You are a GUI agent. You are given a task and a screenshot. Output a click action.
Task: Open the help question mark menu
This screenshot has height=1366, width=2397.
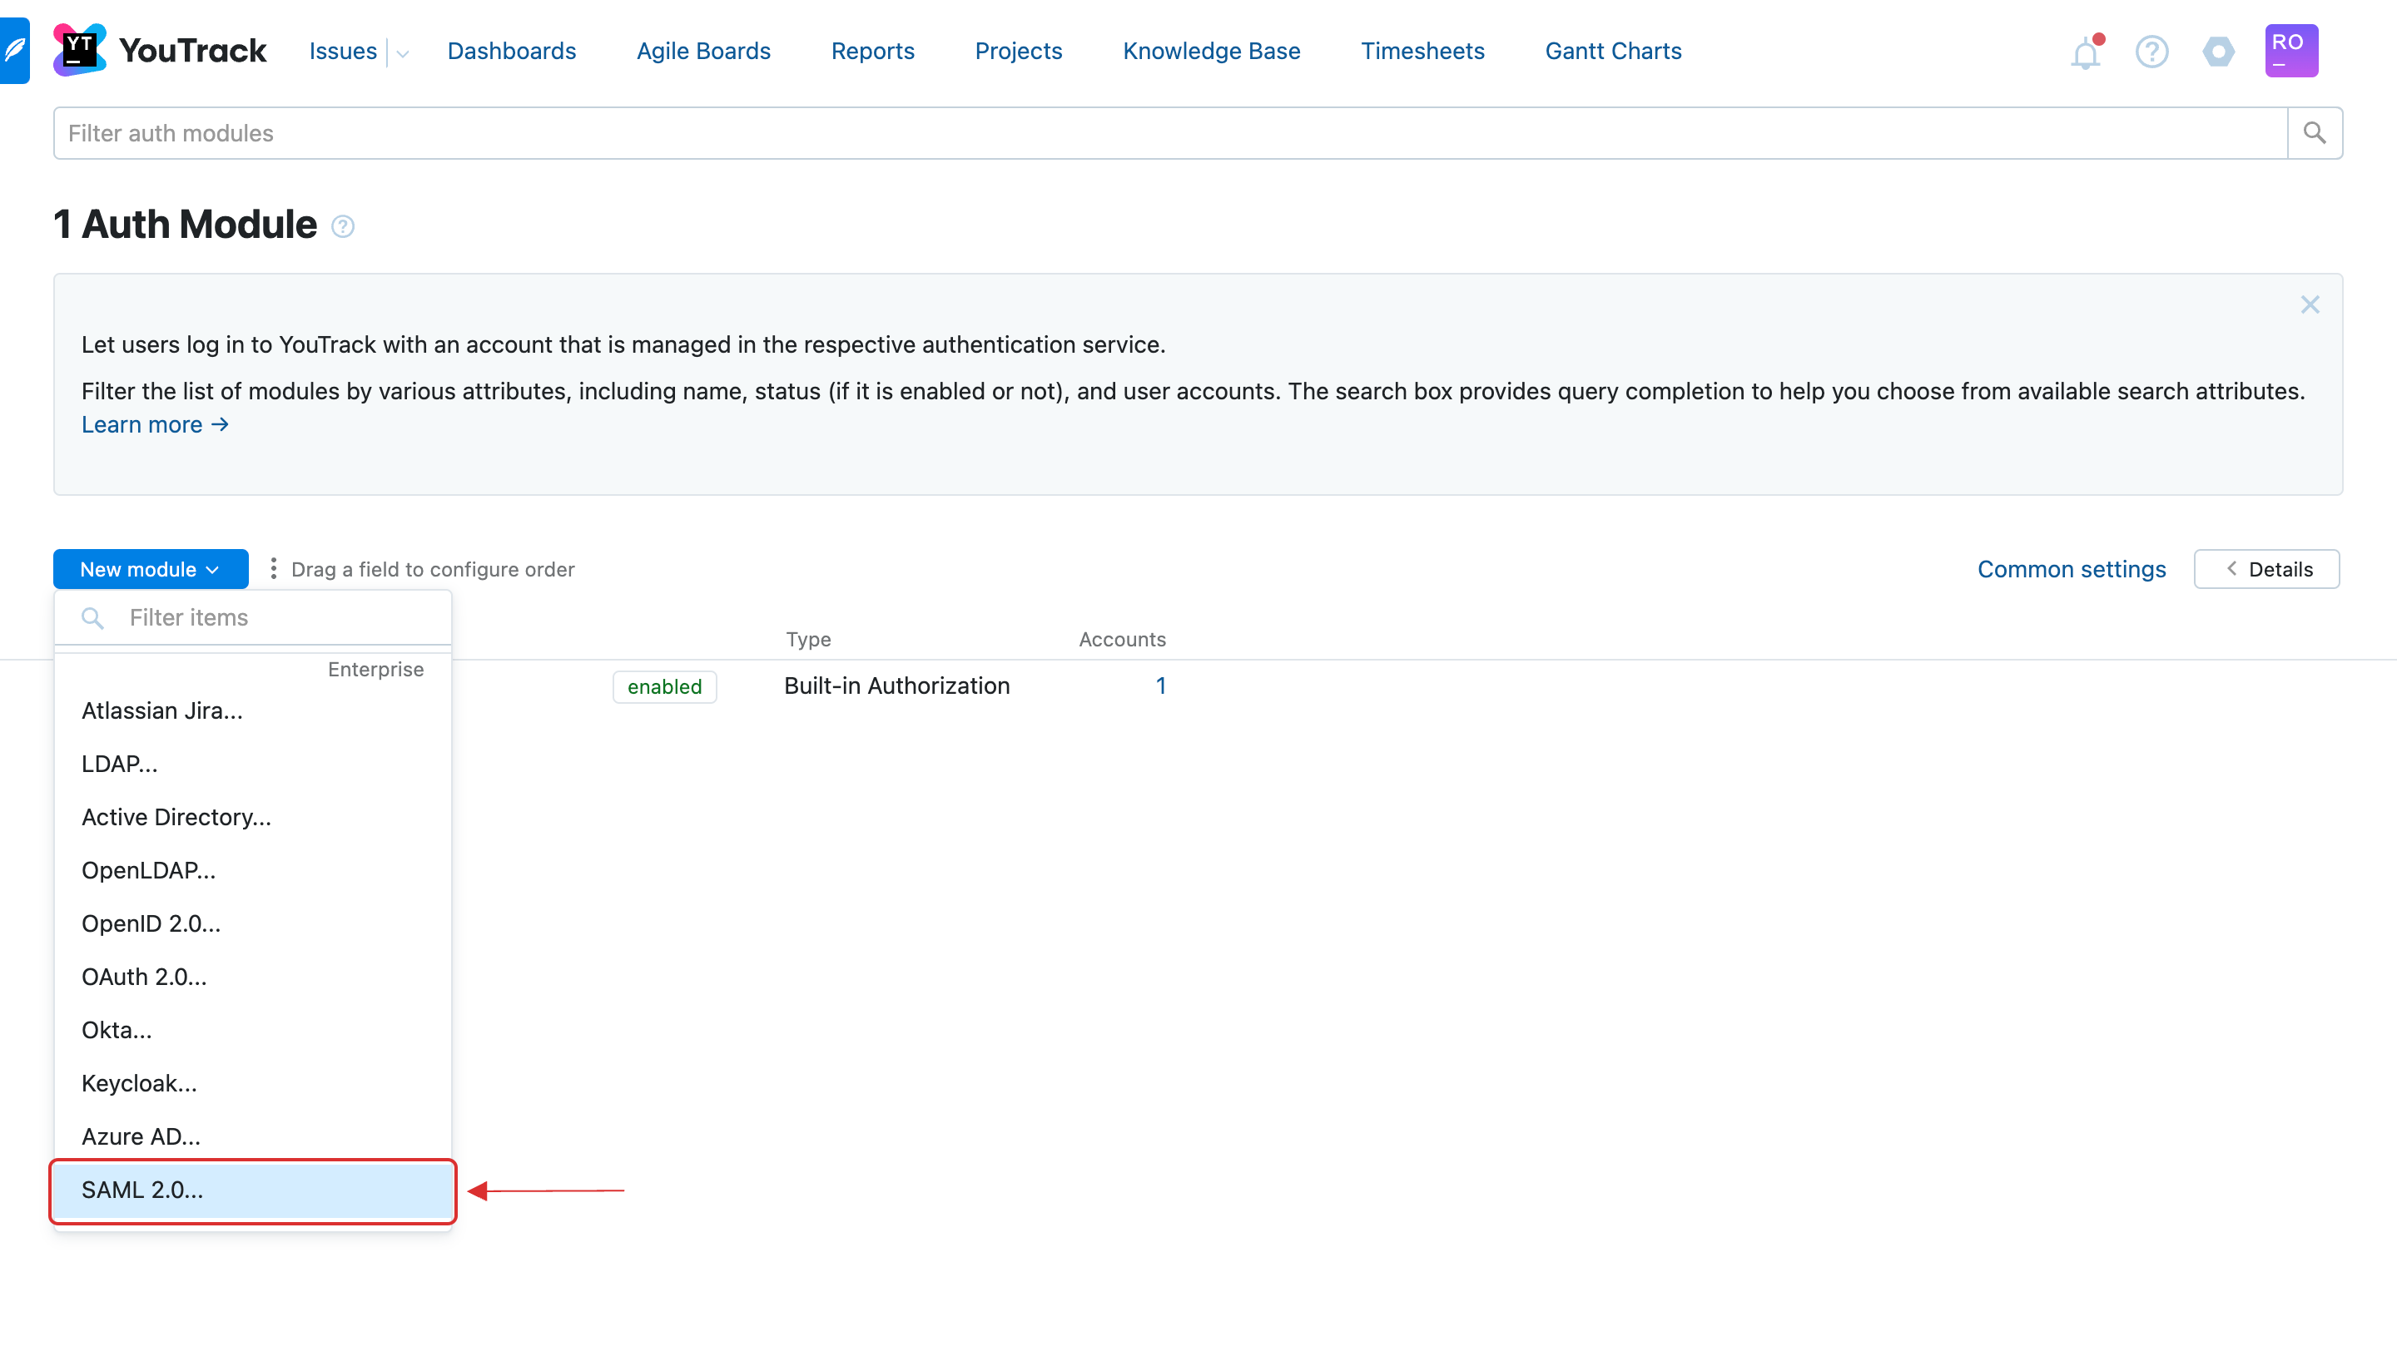point(2151,52)
